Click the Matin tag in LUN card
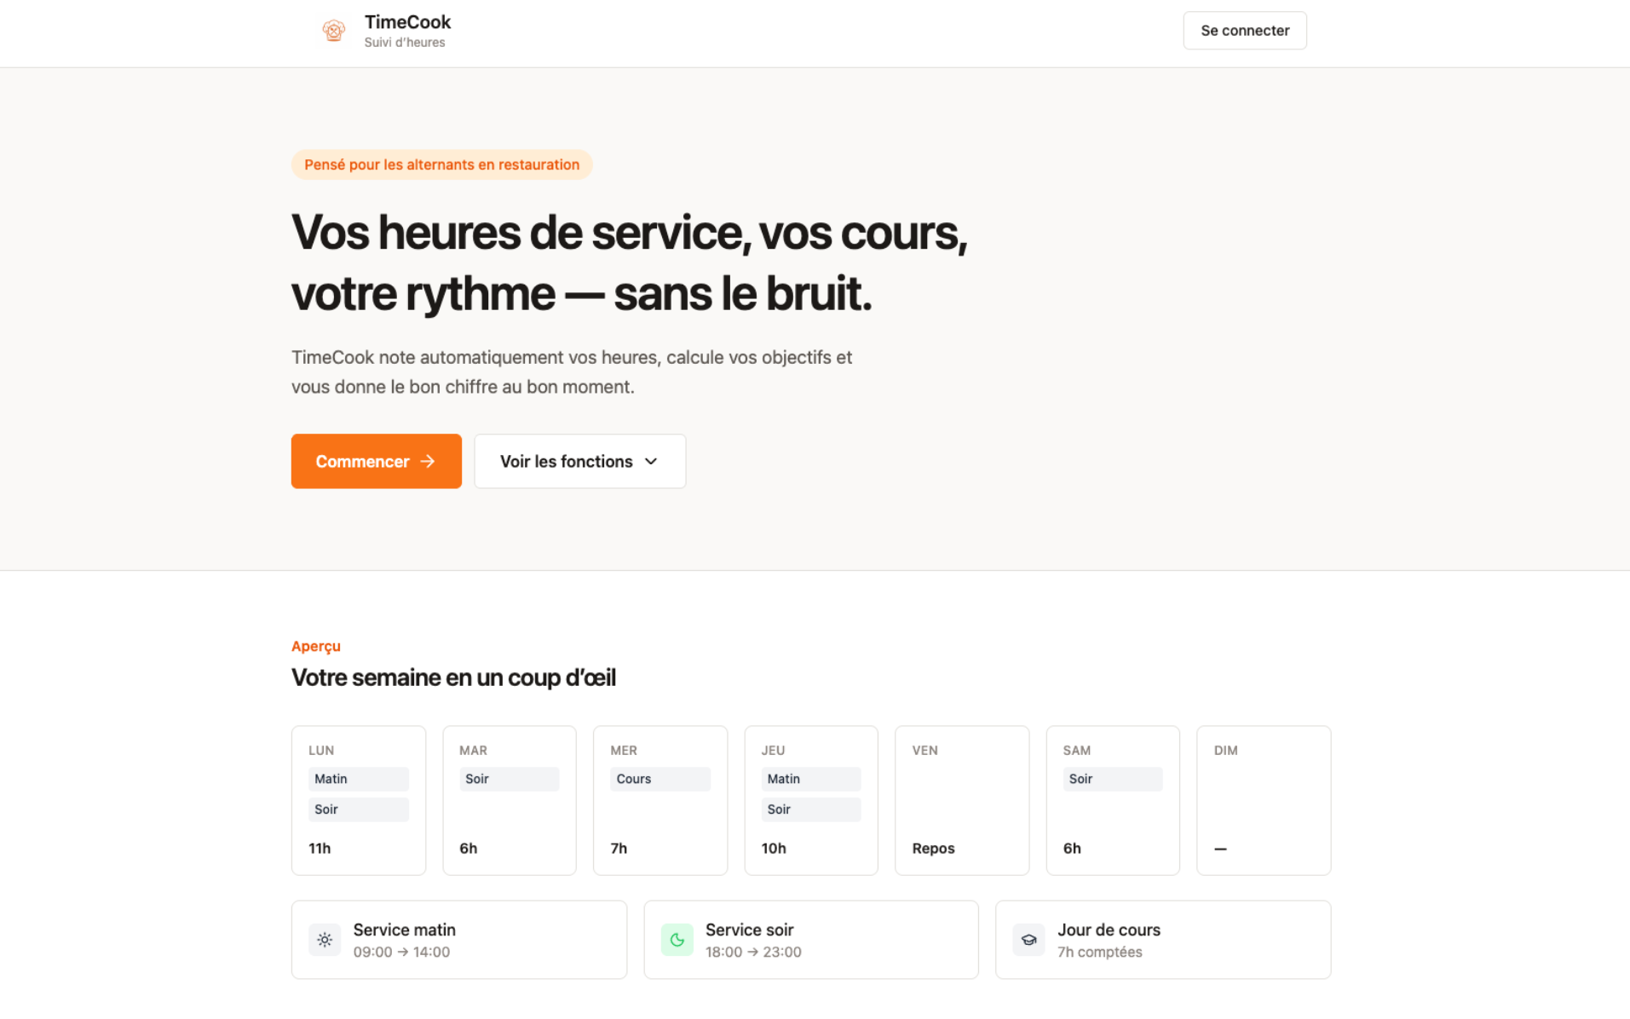This screenshot has width=1630, height=1019. [358, 779]
